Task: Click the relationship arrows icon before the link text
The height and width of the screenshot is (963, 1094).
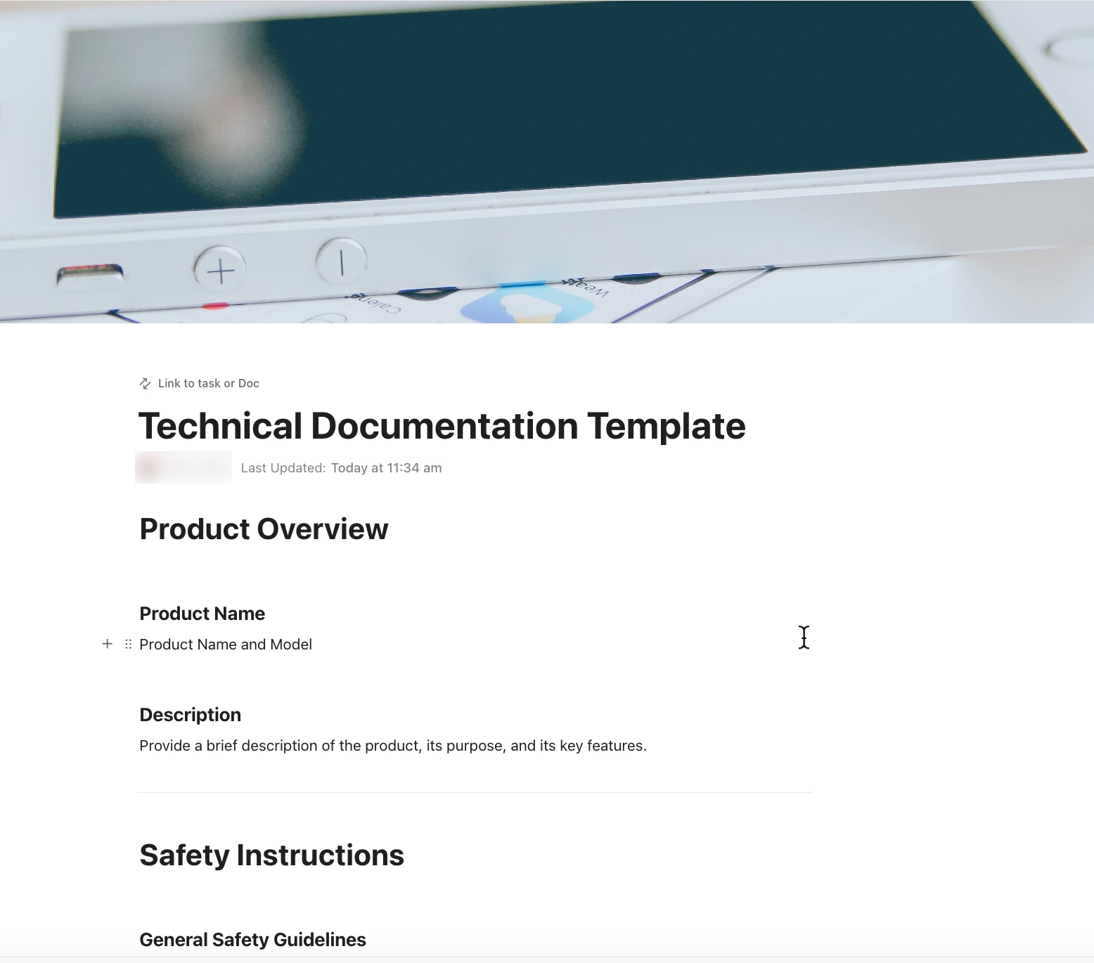Action: [146, 383]
